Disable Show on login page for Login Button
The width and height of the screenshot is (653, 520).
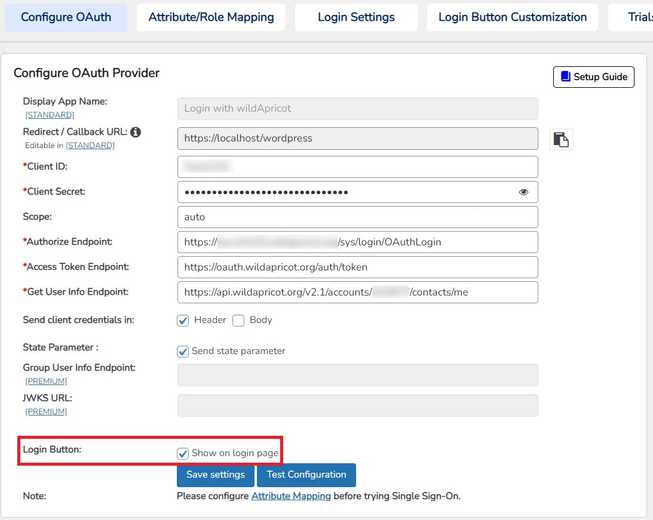click(183, 453)
